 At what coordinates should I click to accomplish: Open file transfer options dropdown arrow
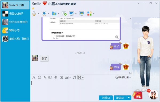[x=58, y=14]
